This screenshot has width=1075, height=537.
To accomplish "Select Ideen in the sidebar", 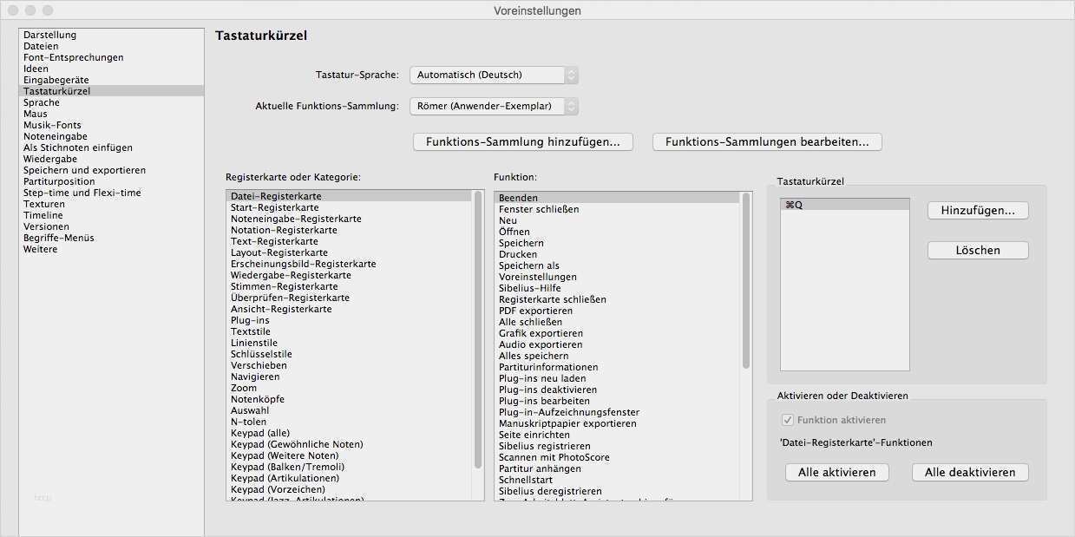I will [x=111, y=69].
